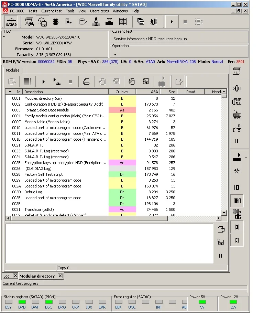Click the list options icon in main toolbar
The image size is (264, 313).
199,22
